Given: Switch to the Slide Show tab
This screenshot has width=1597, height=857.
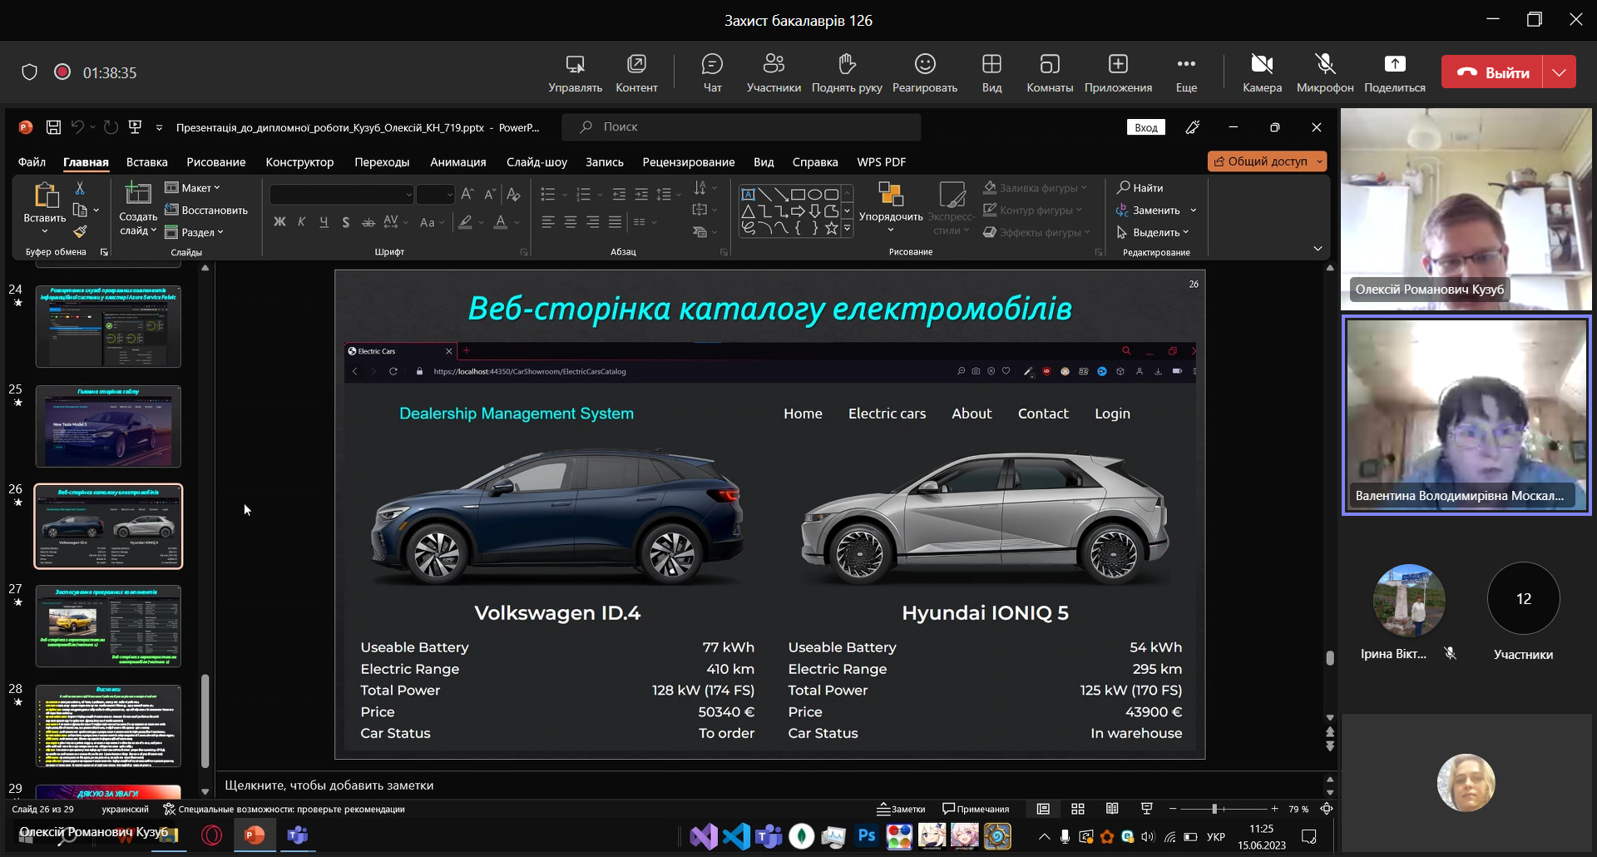Looking at the screenshot, I should 536,162.
